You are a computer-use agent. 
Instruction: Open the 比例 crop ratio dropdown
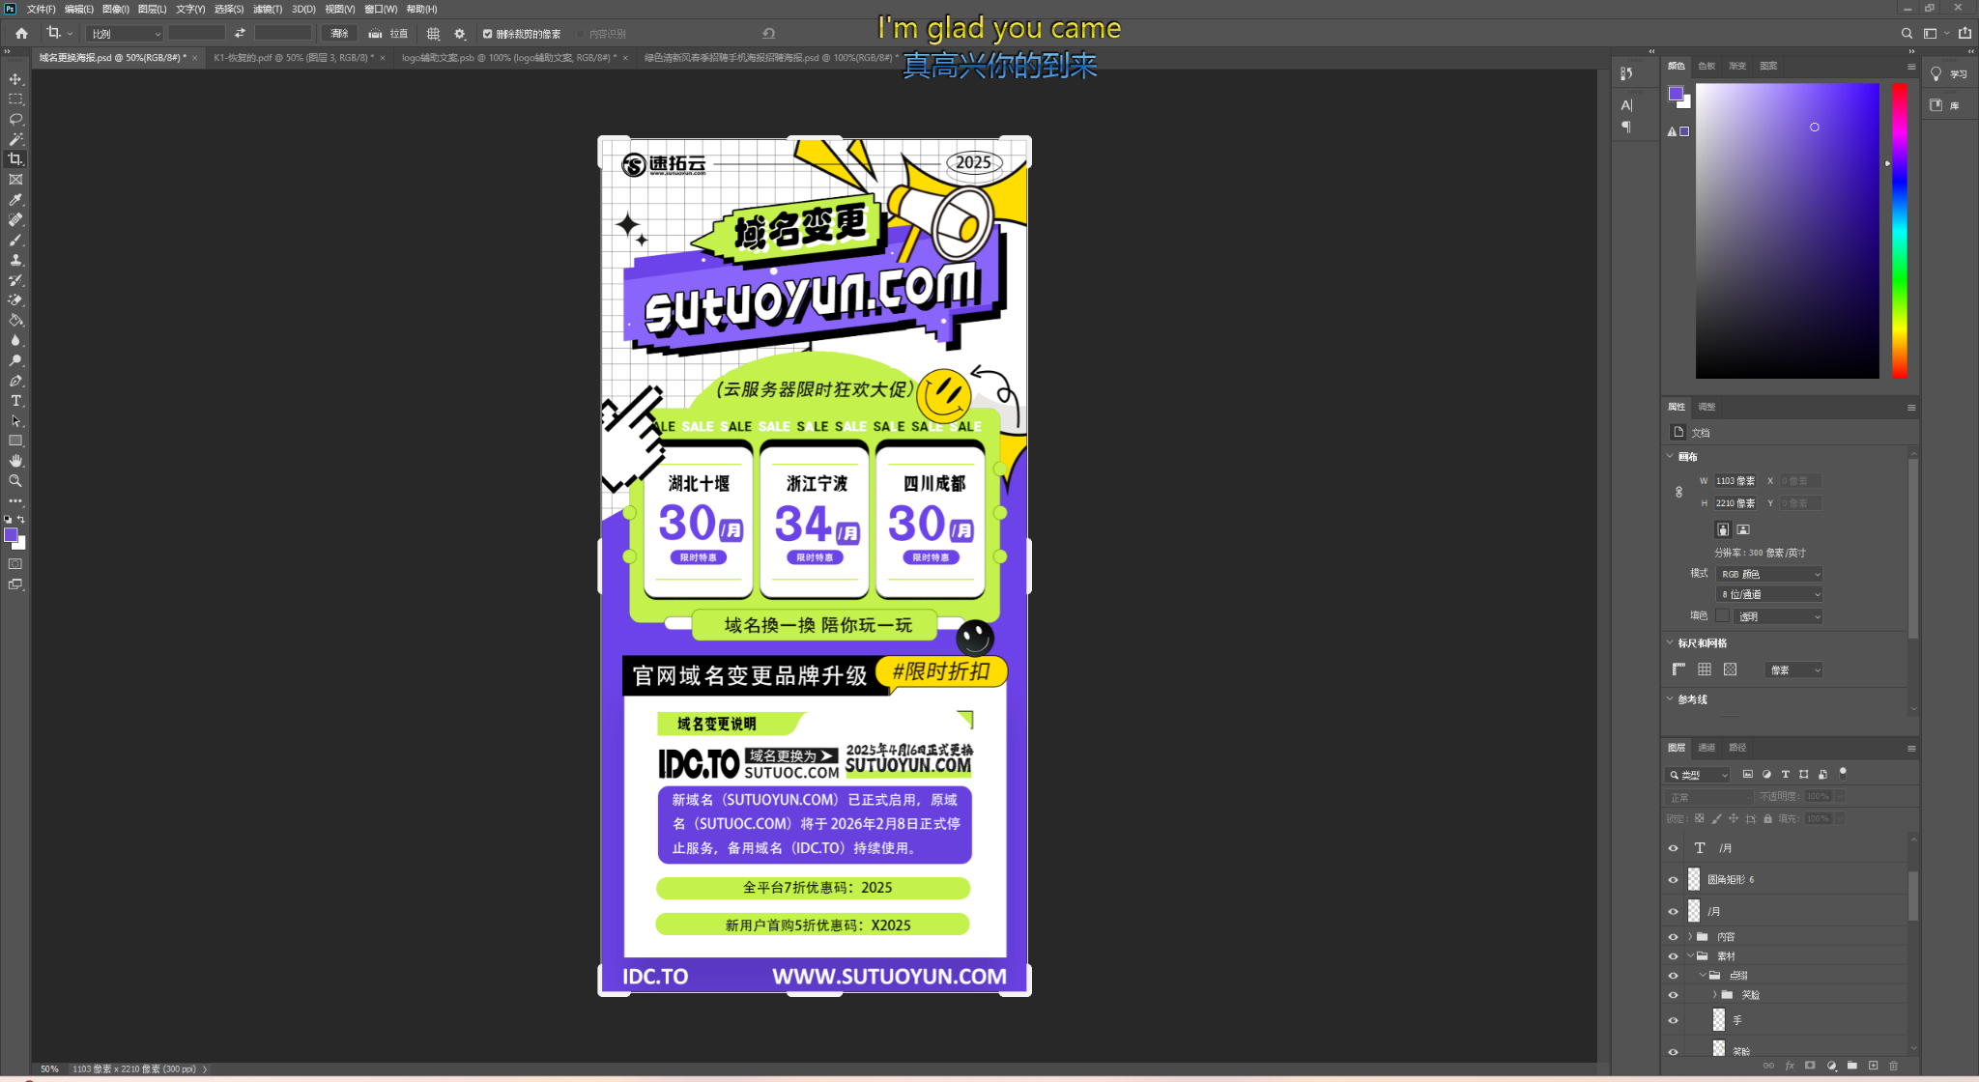click(126, 34)
